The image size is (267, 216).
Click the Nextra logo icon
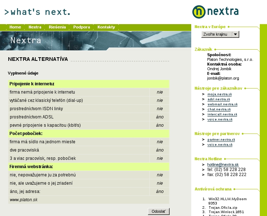click(199, 12)
